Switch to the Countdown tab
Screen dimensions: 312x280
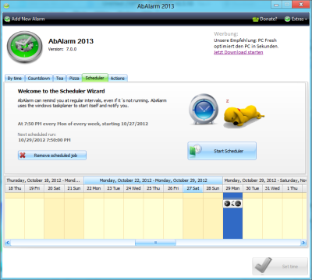pos(39,79)
